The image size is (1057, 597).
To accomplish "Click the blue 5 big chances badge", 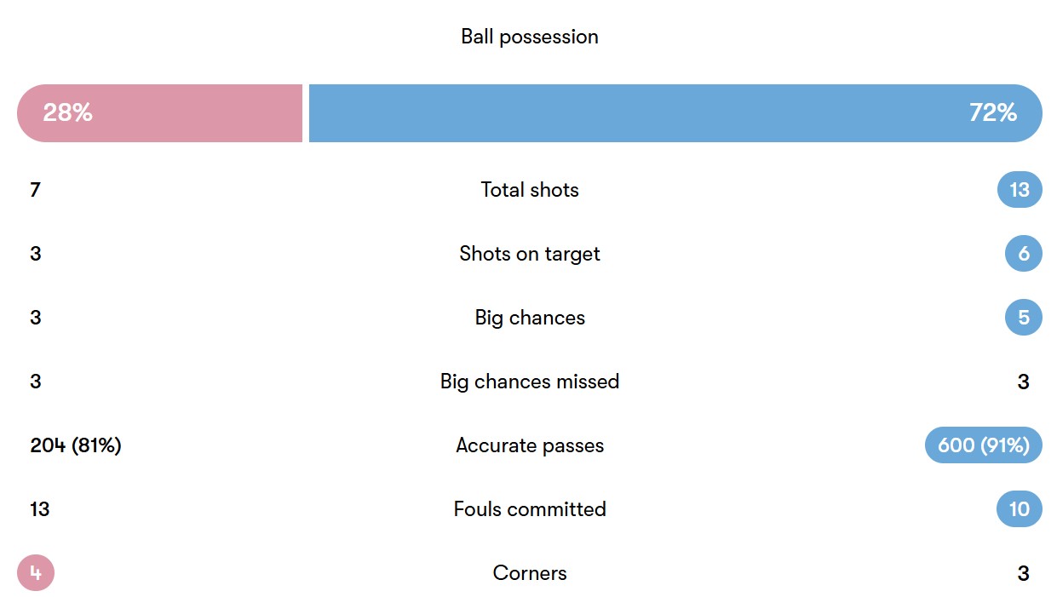I will click(x=1023, y=318).
